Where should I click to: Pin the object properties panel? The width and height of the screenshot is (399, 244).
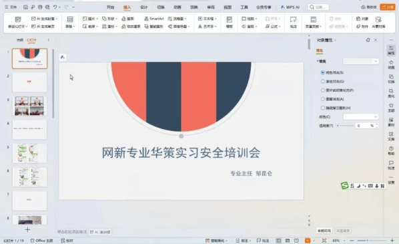[x=368, y=40]
